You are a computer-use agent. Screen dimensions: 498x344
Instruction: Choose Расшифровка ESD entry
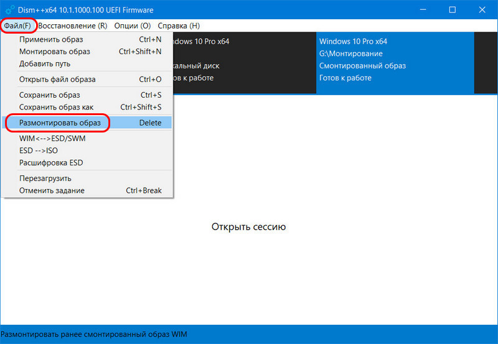tap(87, 162)
